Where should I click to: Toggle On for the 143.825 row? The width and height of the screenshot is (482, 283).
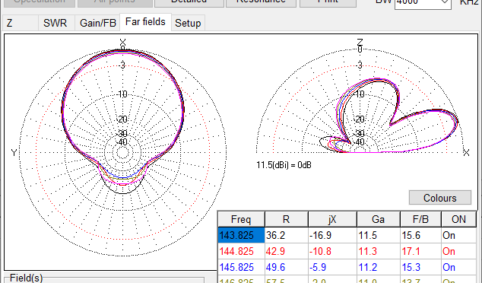click(x=458, y=235)
